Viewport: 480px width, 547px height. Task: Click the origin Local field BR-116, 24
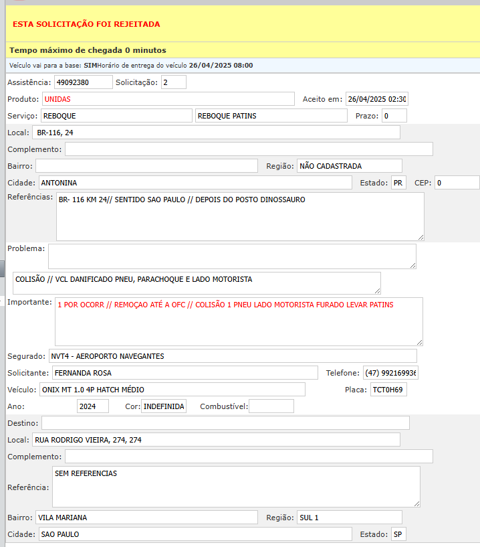(x=216, y=133)
